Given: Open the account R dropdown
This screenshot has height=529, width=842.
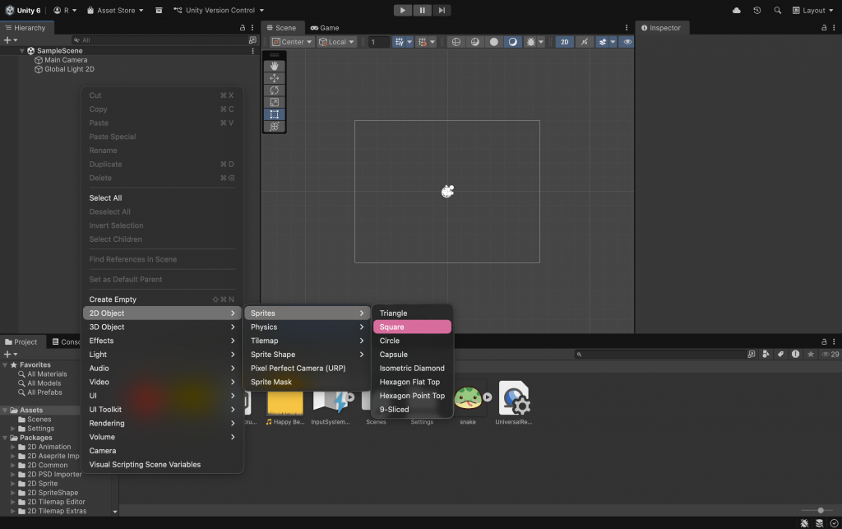Looking at the screenshot, I should point(65,10).
